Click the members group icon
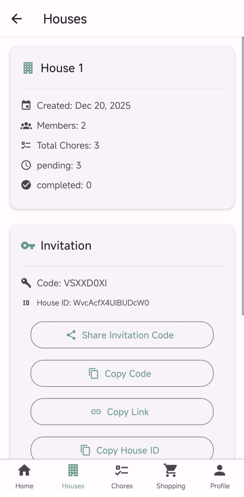Screen dimensions: 244x497 click(26, 126)
